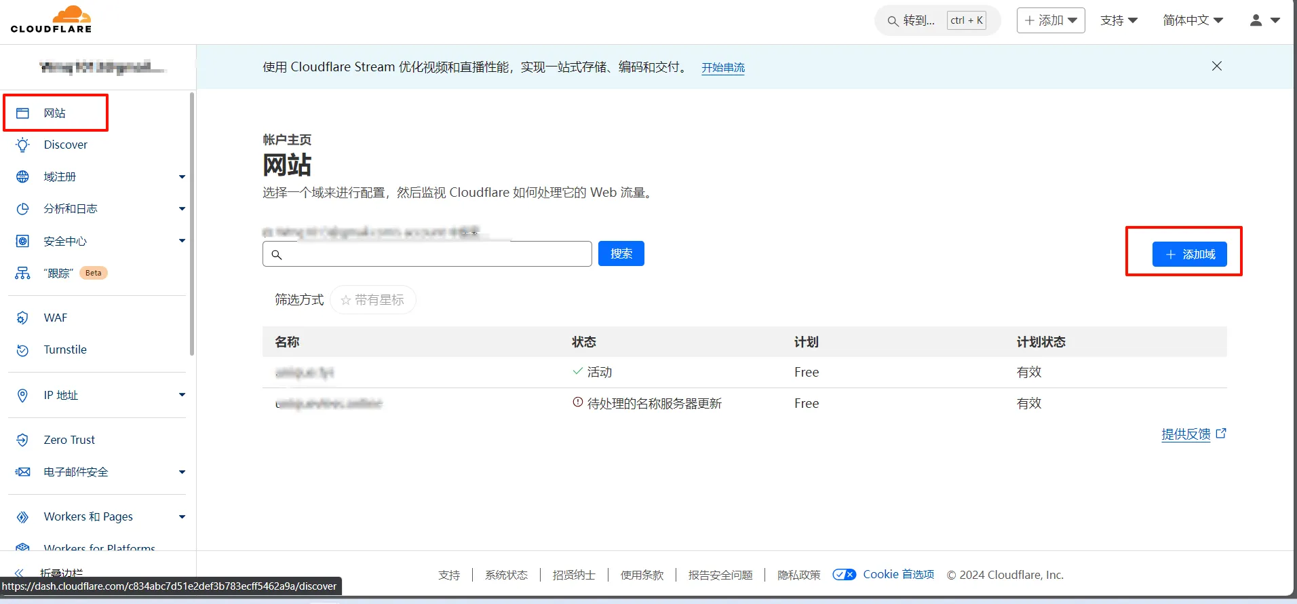Toggle Cookie 首选项 privacy switch

pyautogui.click(x=845, y=575)
